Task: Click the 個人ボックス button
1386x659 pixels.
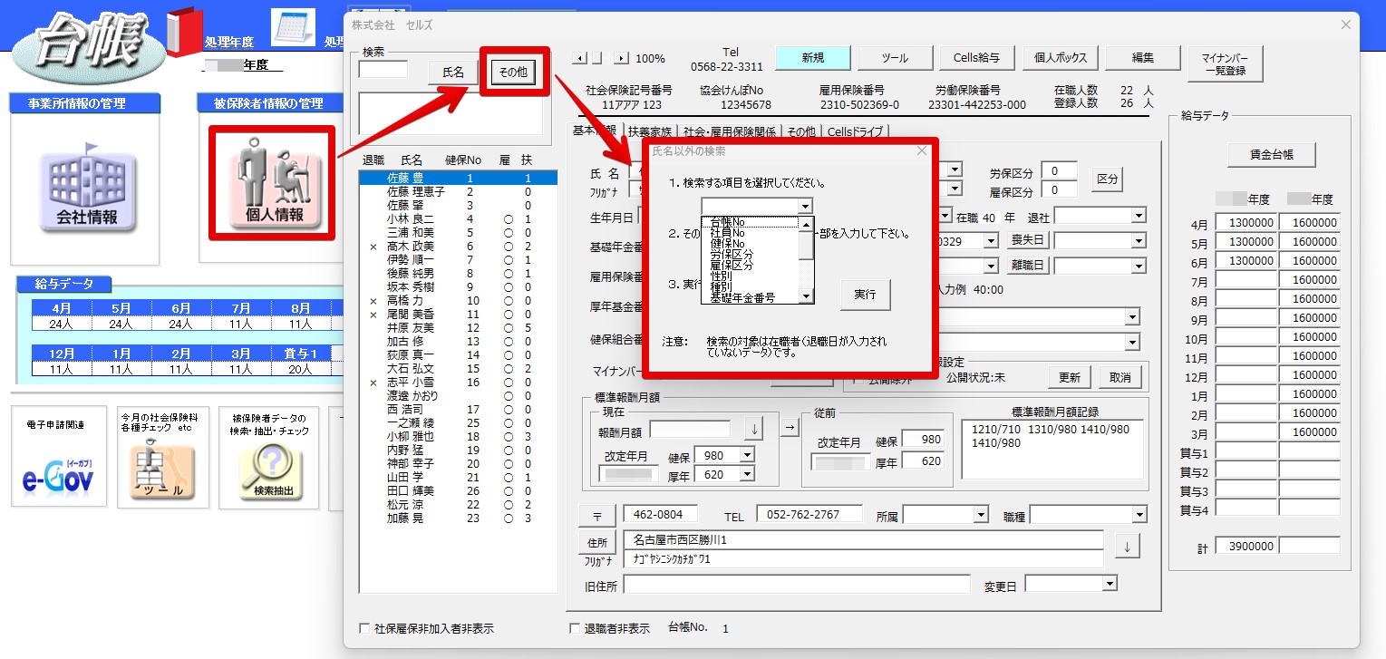Action: click(x=1060, y=58)
